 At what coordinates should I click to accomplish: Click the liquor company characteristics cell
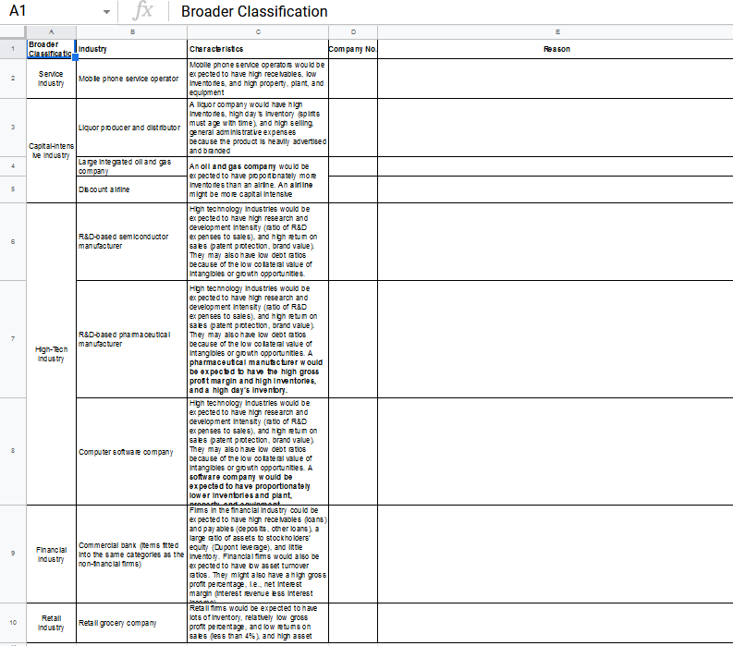258,128
